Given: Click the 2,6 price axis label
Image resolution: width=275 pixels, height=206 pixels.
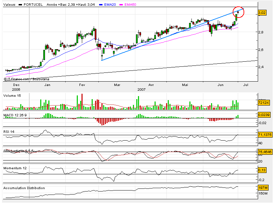Looking at the screenshot, I should 261,50.
